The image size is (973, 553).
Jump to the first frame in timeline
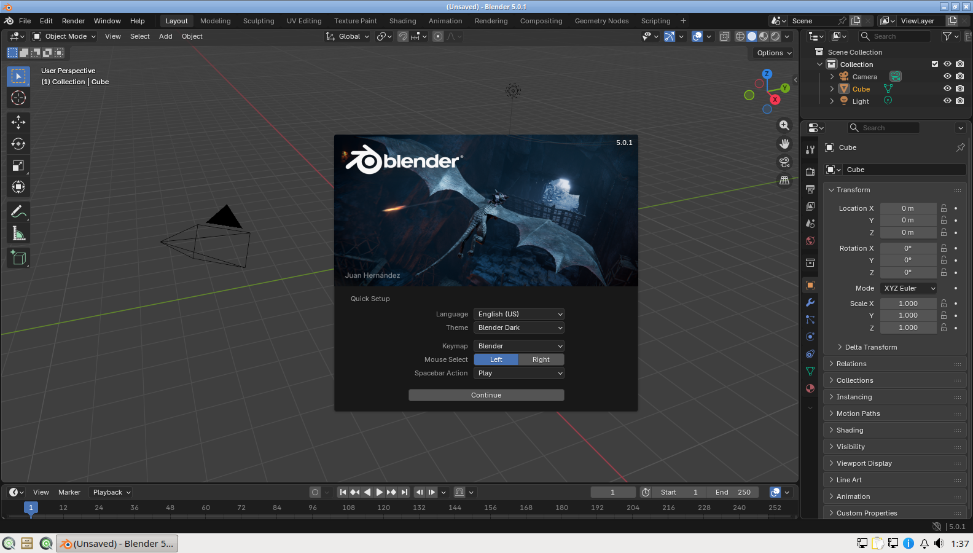click(x=343, y=492)
